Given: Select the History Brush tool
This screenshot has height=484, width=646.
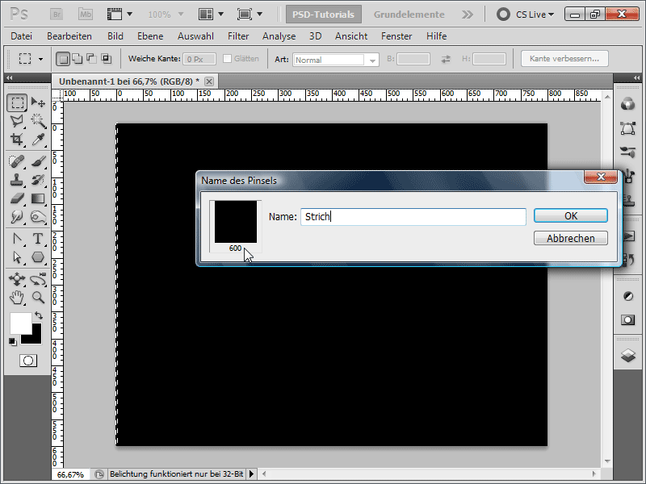Looking at the screenshot, I should [38, 180].
